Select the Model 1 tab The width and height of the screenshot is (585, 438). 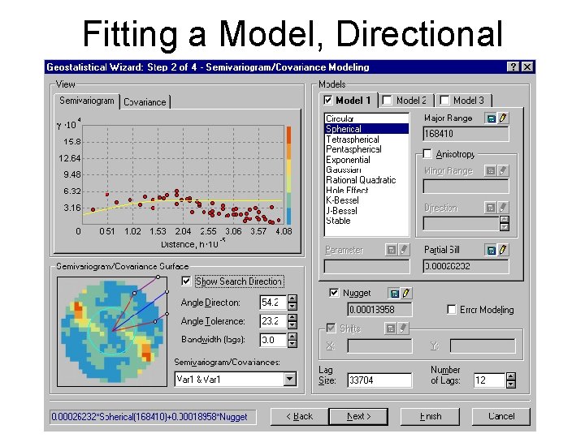(349, 101)
